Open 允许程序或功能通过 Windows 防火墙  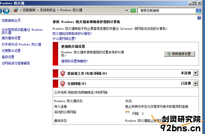22,31
